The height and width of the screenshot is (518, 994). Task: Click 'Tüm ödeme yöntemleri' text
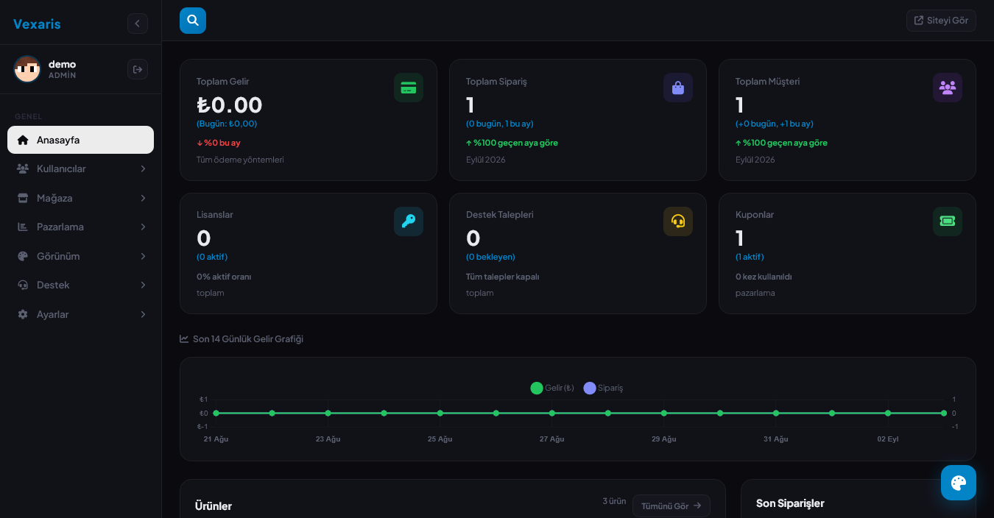240,160
